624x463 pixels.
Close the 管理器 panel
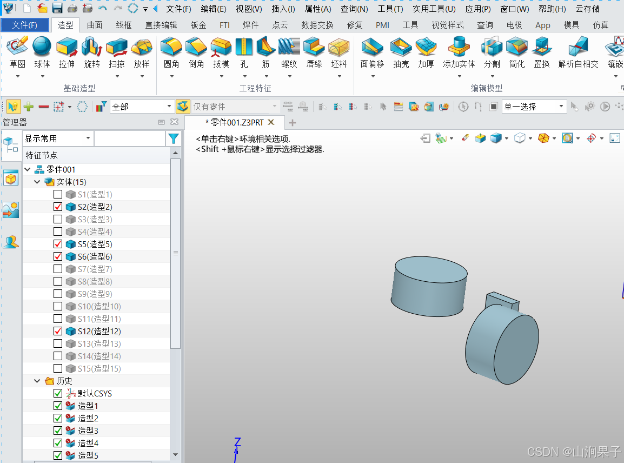(x=174, y=122)
